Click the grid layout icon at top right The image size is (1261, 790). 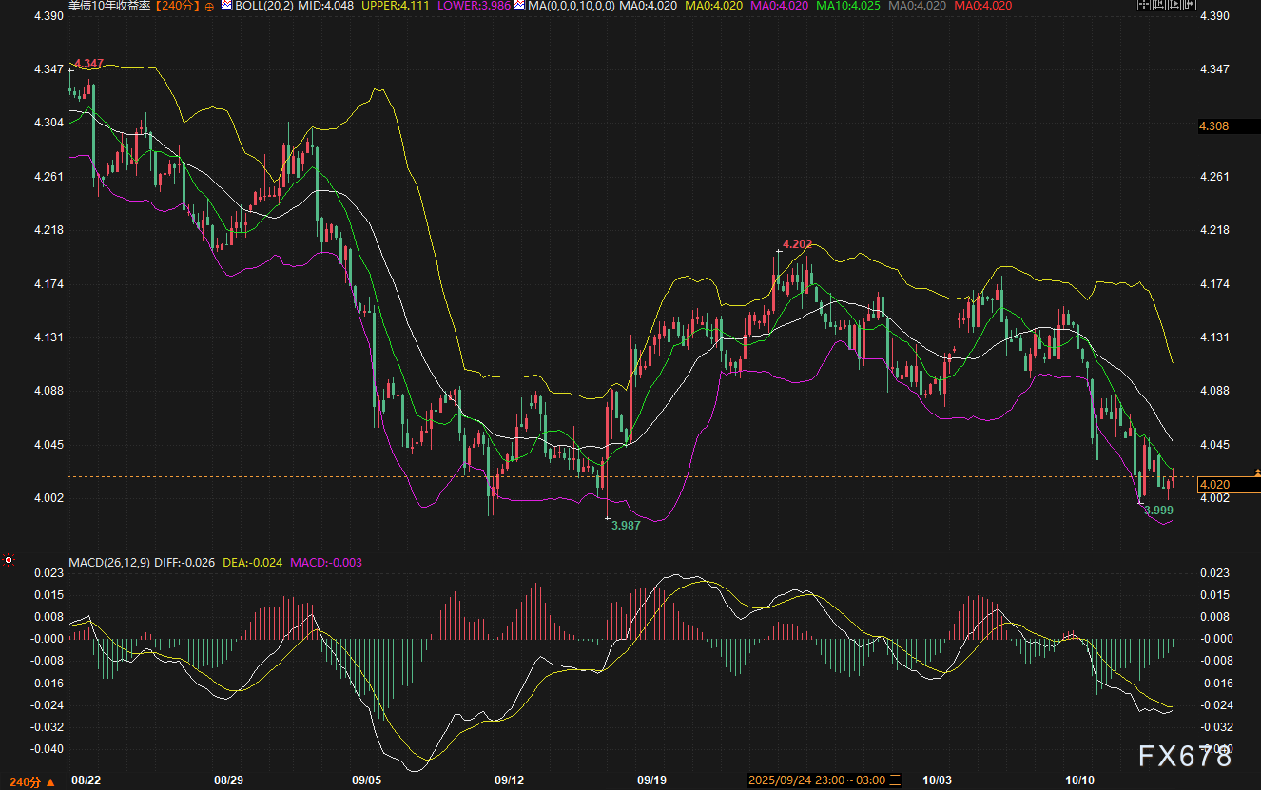tap(1143, 6)
